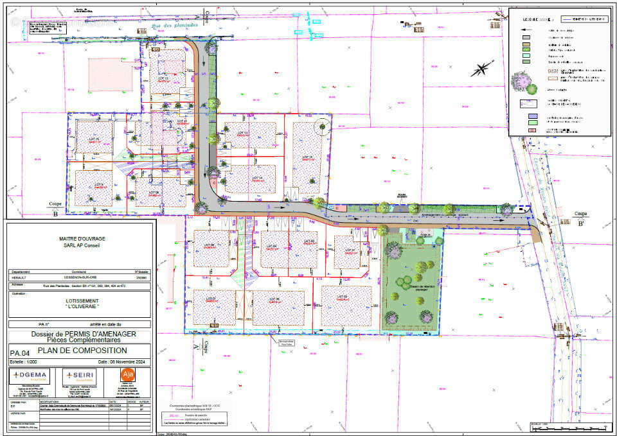The image size is (617, 436).
Task: Click the 'LOT 01' label on the plan
Action: point(350,250)
